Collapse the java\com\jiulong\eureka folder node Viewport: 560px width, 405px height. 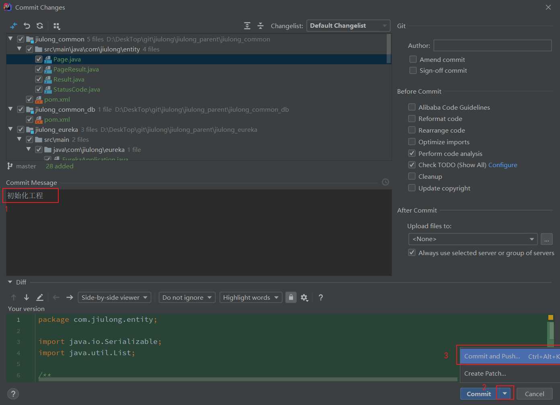coord(29,149)
